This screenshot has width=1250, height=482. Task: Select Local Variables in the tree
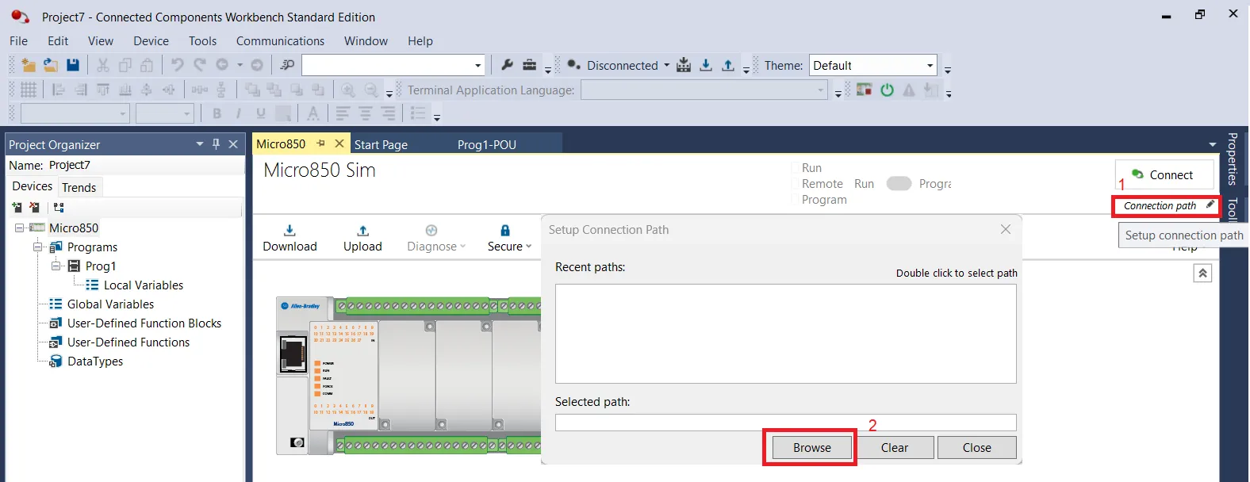click(143, 285)
